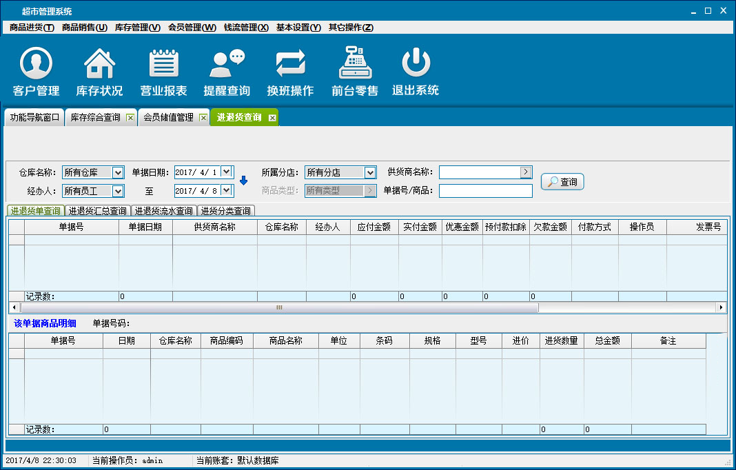This screenshot has width=736, height=470.
Task: Open the 商品销售(U) menu
Action: pyautogui.click(x=85, y=28)
